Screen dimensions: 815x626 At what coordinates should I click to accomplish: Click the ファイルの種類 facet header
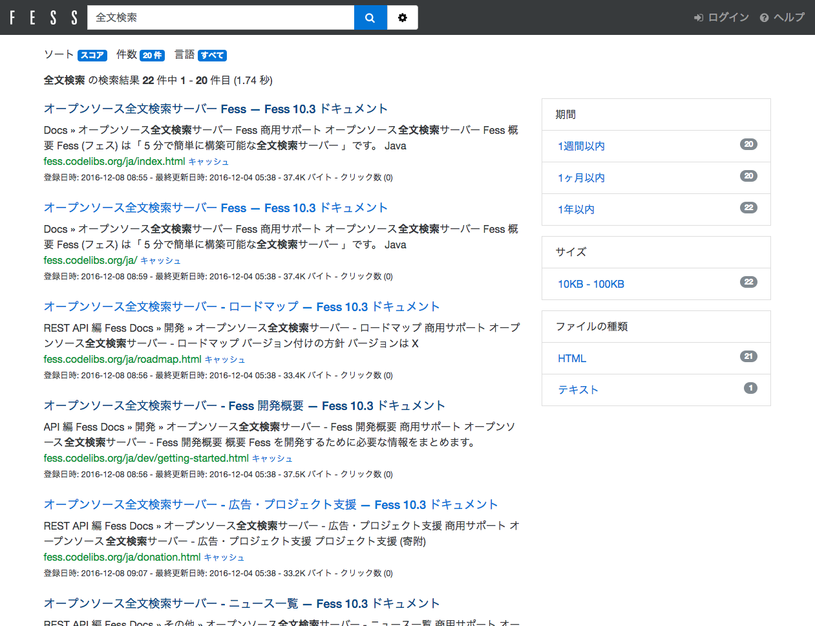[656, 327]
